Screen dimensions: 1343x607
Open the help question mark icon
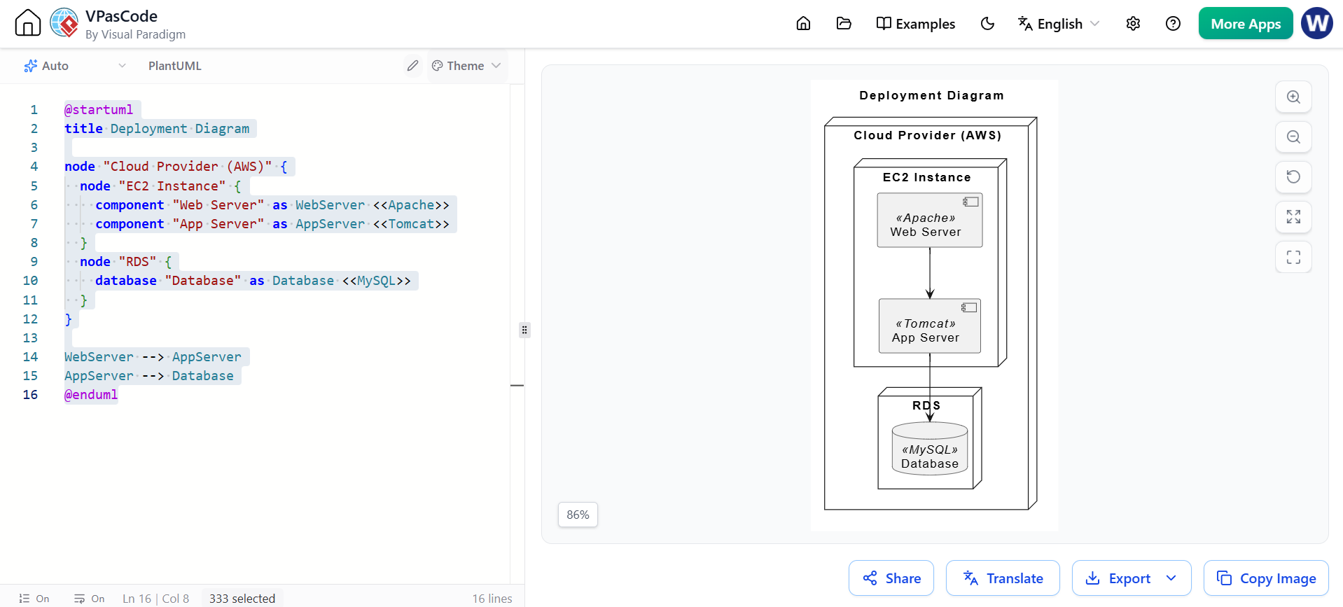click(x=1173, y=24)
